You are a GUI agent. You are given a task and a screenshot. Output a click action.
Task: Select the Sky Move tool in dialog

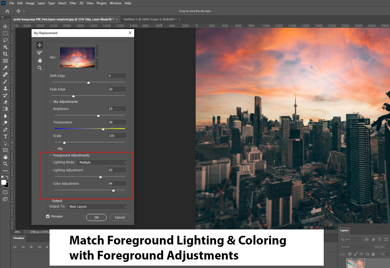pos(40,45)
